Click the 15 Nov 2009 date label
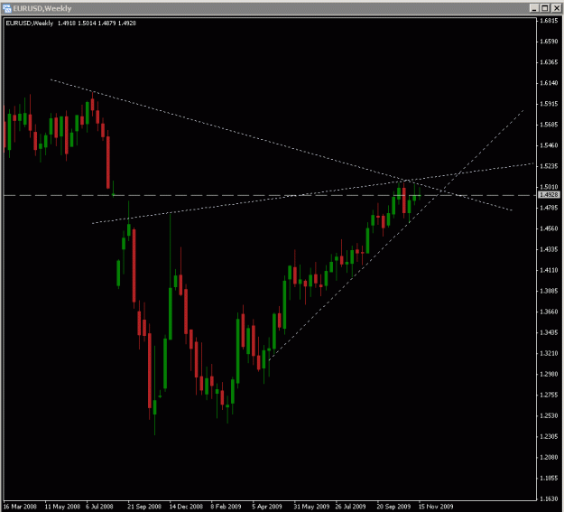Viewport: 564px width, 512px height. (x=436, y=507)
